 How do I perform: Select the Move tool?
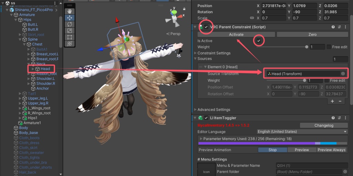(70, 18)
